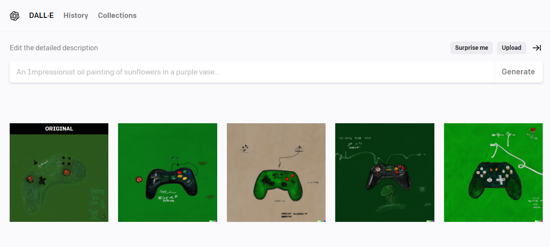Open dark green chalkboard controller variation
550x247 pixels.
(x=385, y=173)
